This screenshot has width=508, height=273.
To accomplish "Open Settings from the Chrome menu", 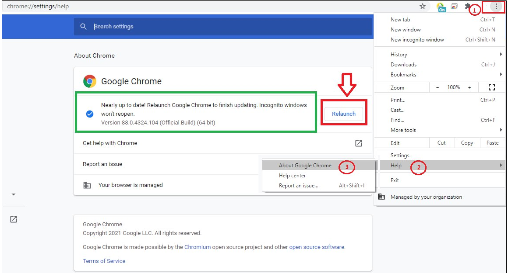I will pos(440,156).
